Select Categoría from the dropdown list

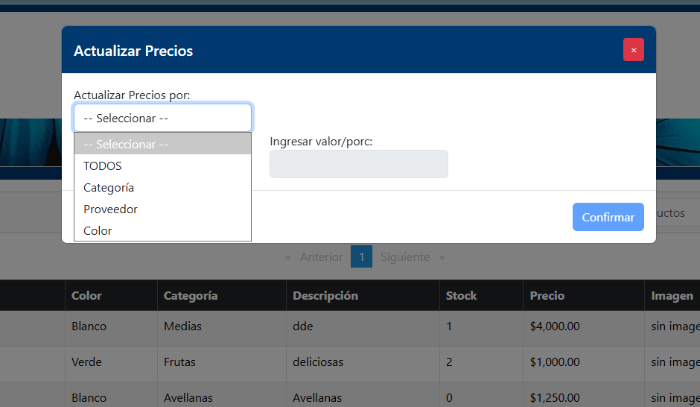click(x=162, y=188)
